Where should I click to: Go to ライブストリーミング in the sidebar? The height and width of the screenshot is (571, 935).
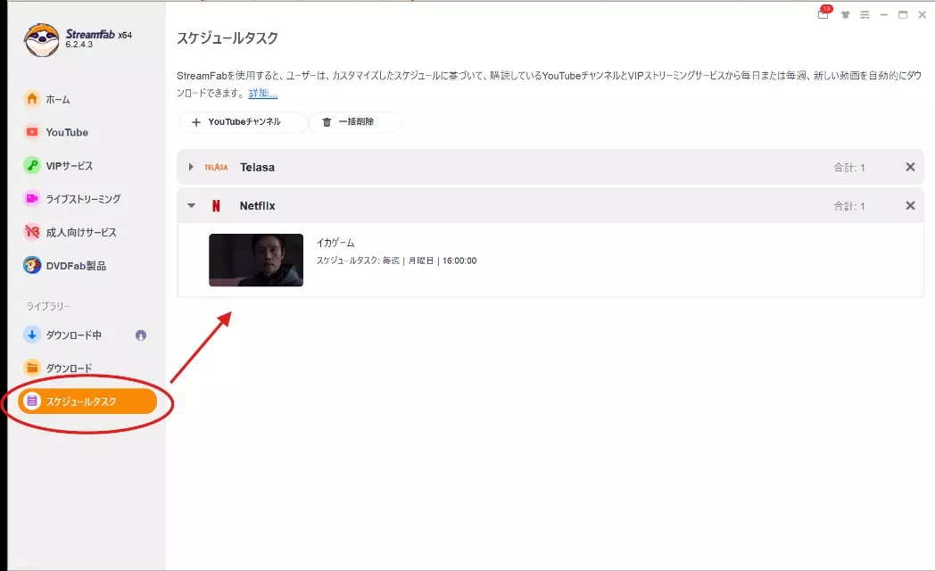(71, 198)
